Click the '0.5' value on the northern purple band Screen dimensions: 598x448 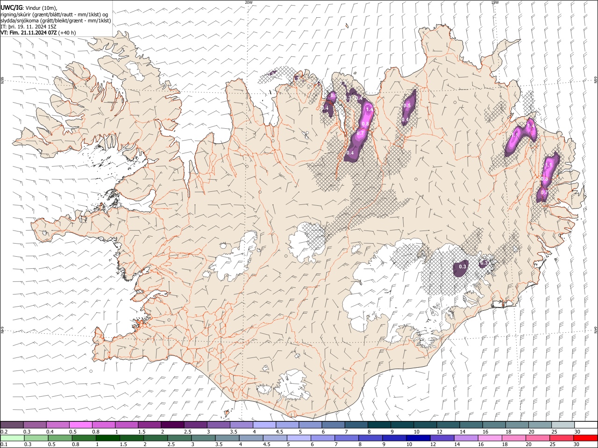tap(407, 106)
